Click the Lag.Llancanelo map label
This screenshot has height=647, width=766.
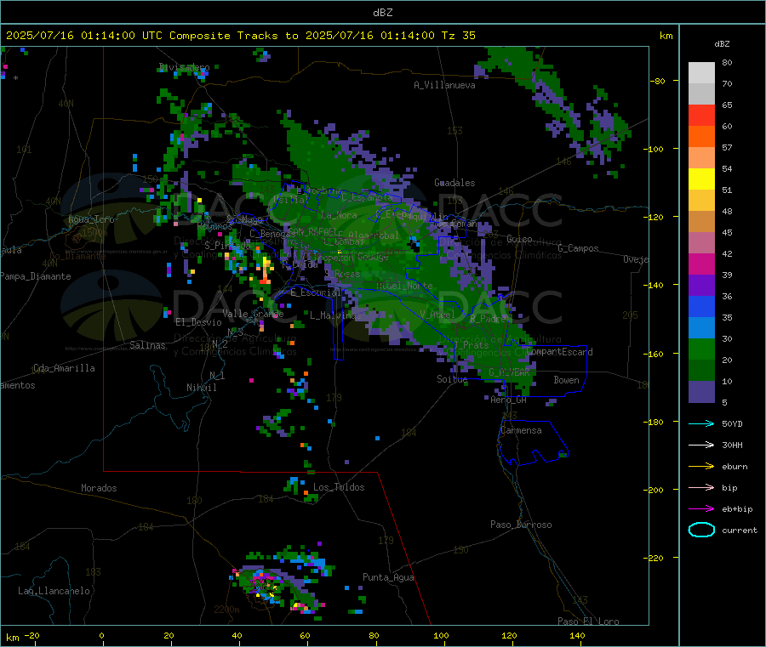(x=54, y=591)
